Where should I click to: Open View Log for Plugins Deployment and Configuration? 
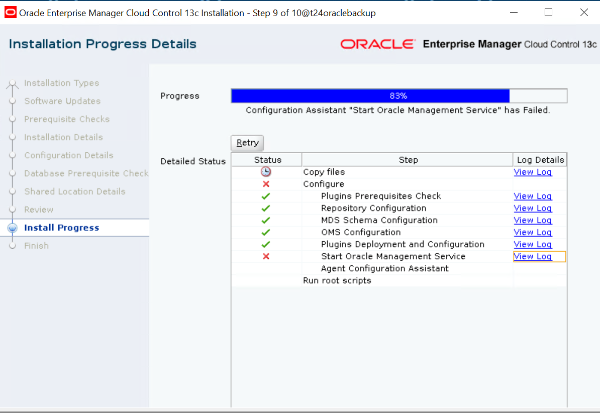tap(533, 244)
